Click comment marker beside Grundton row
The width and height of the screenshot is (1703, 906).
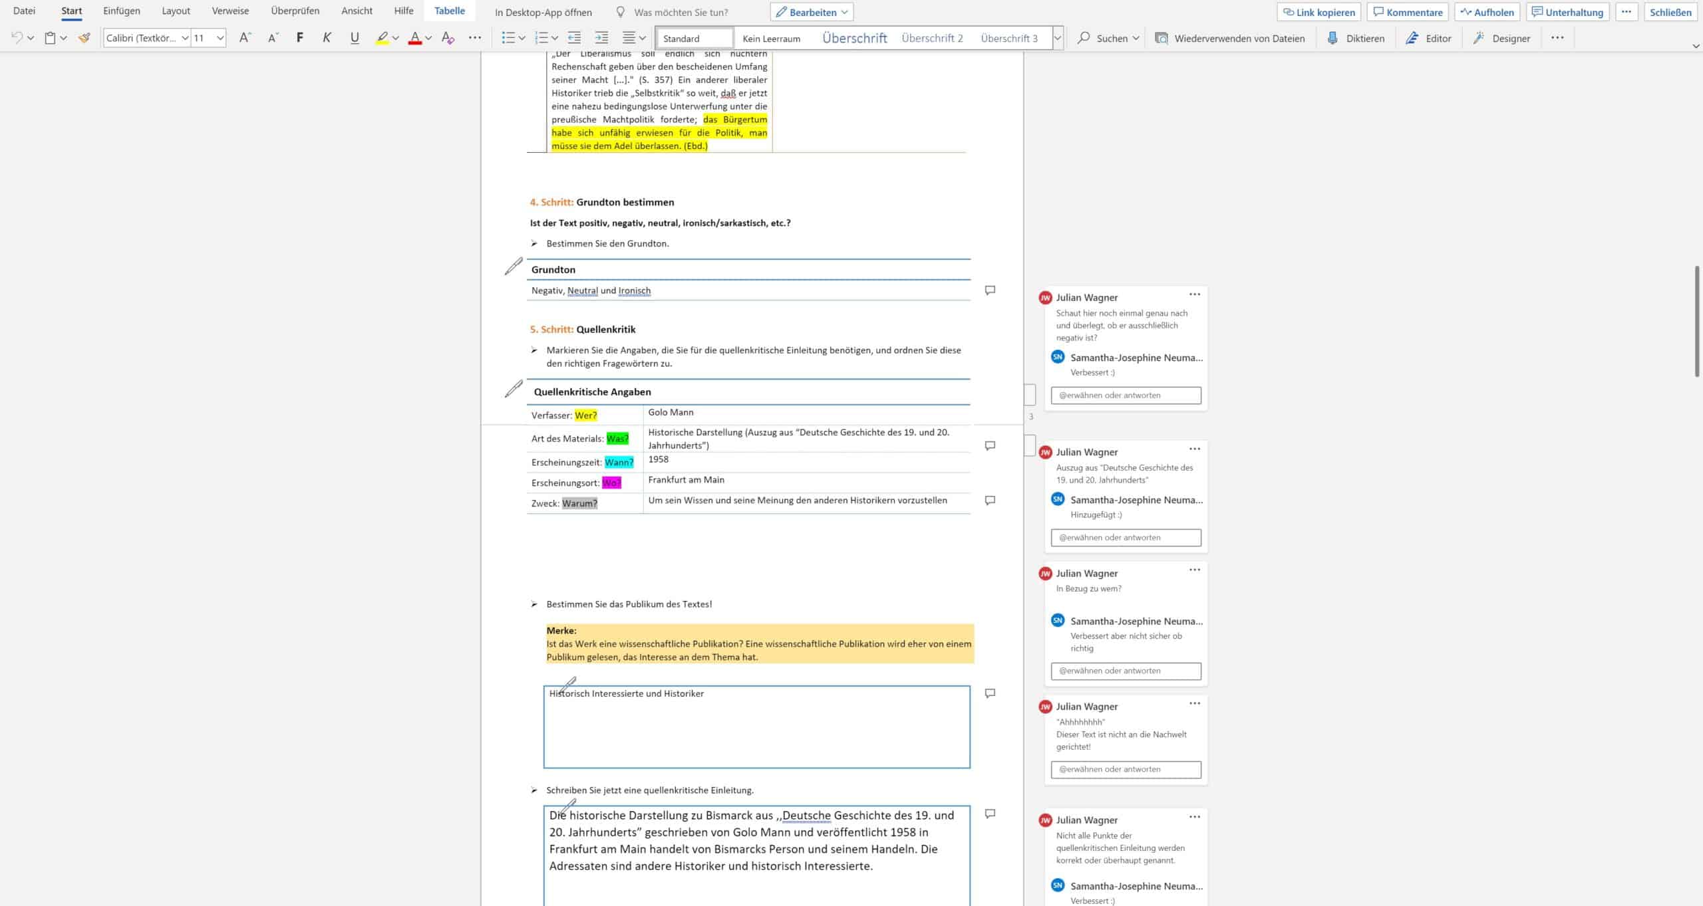tap(990, 290)
